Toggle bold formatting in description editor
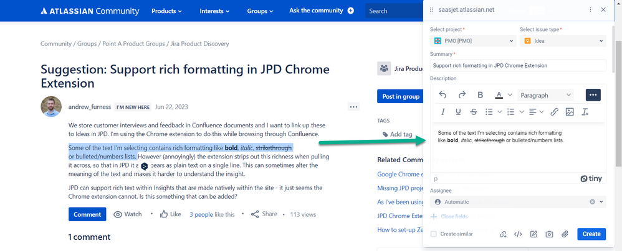 tap(480, 95)
